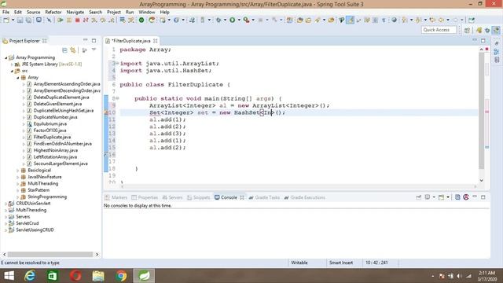Viewport: 503px width, 283px height.
Task: Click the Save All toolbar icon
Action: (x=28, y=20)
